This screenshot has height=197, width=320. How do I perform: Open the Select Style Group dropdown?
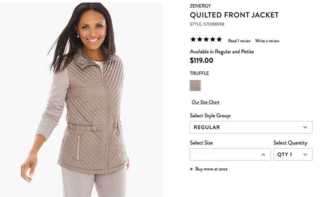click(x=251, y=127)
